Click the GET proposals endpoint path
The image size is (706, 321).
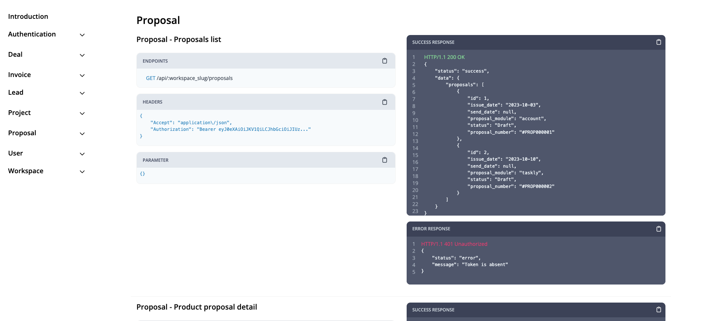tap(194, 78)
